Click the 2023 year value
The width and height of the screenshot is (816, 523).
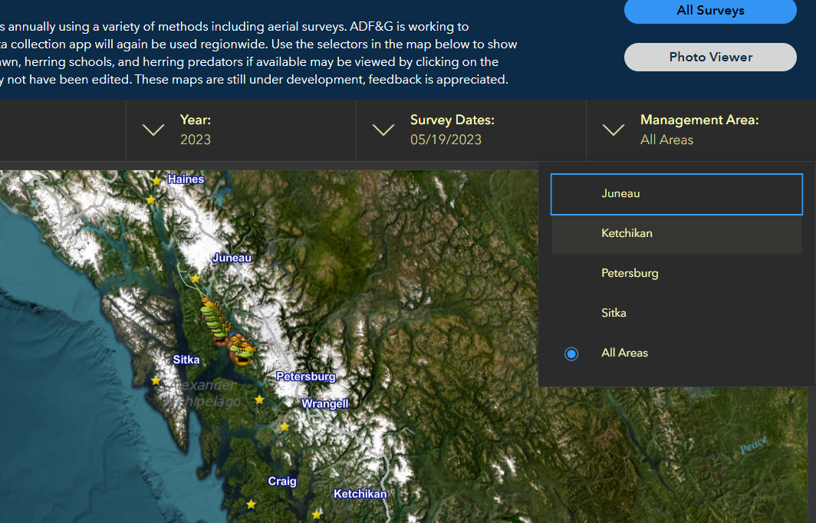[x=196, y=140]
